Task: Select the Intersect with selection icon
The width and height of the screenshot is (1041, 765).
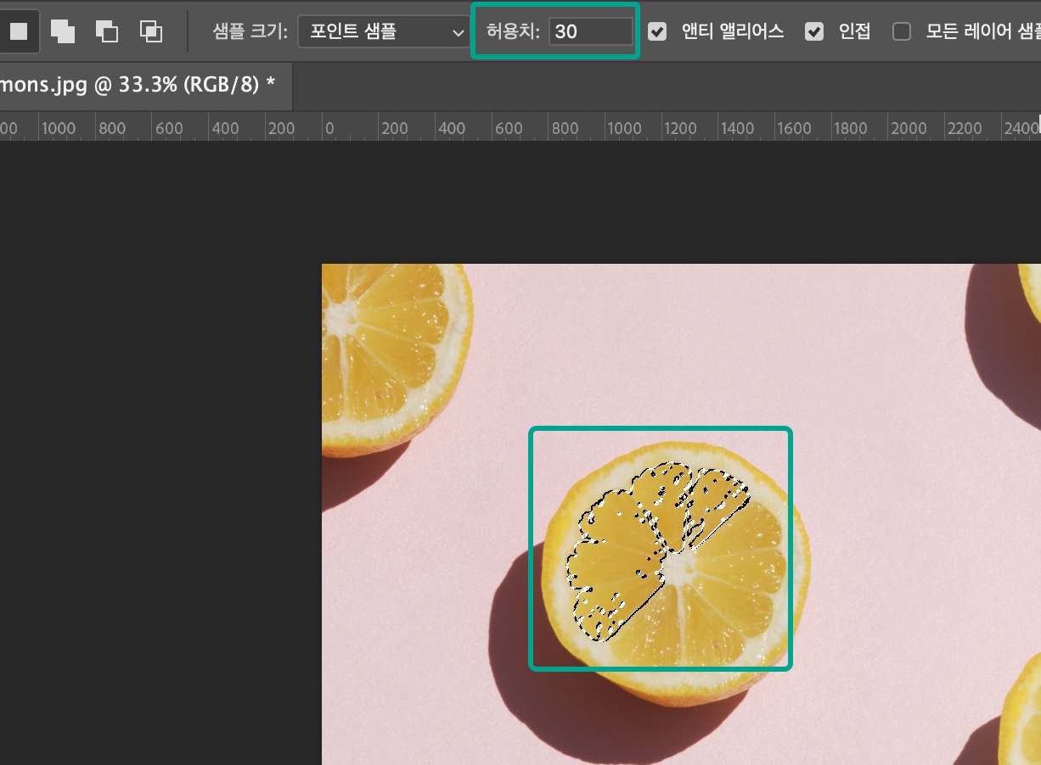Action: [x=150, y=31]
